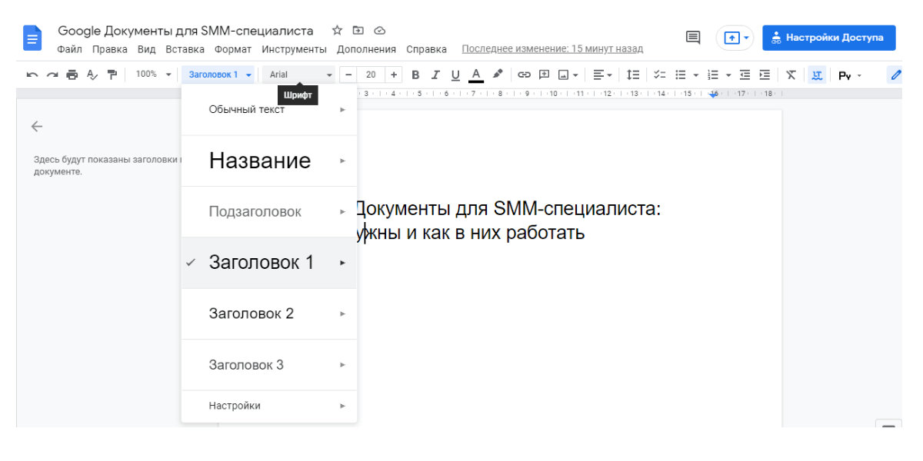This screenshot has height=461, width=923.
Task: Increase font size with plus button
Action: coord(394,75)
